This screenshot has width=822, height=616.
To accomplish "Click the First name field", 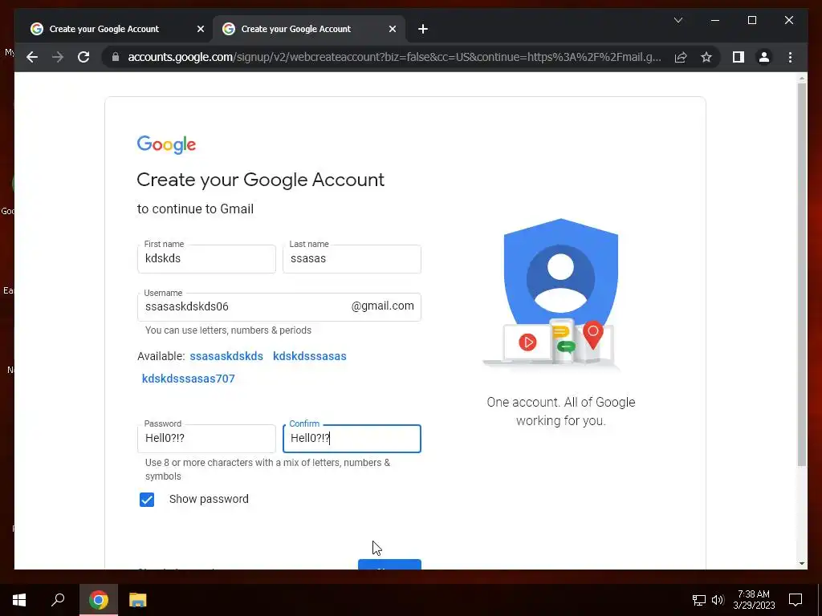I will (x=206, y=259).
